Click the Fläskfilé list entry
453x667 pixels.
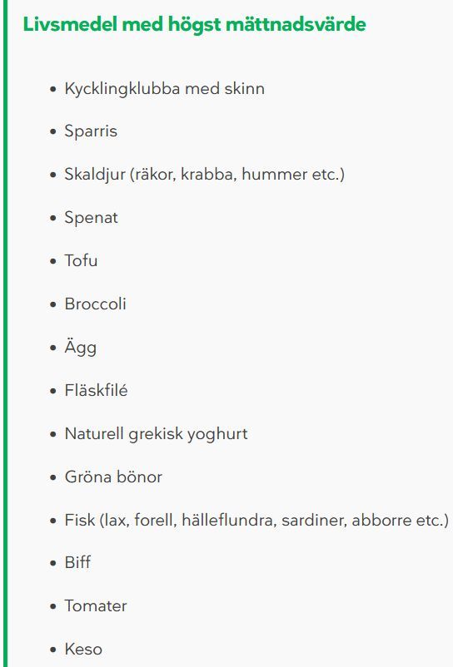coord(97,390)
